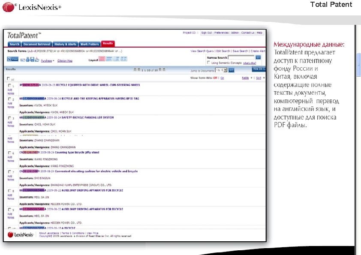Turn Show Term Hits On

coord(222,78)
